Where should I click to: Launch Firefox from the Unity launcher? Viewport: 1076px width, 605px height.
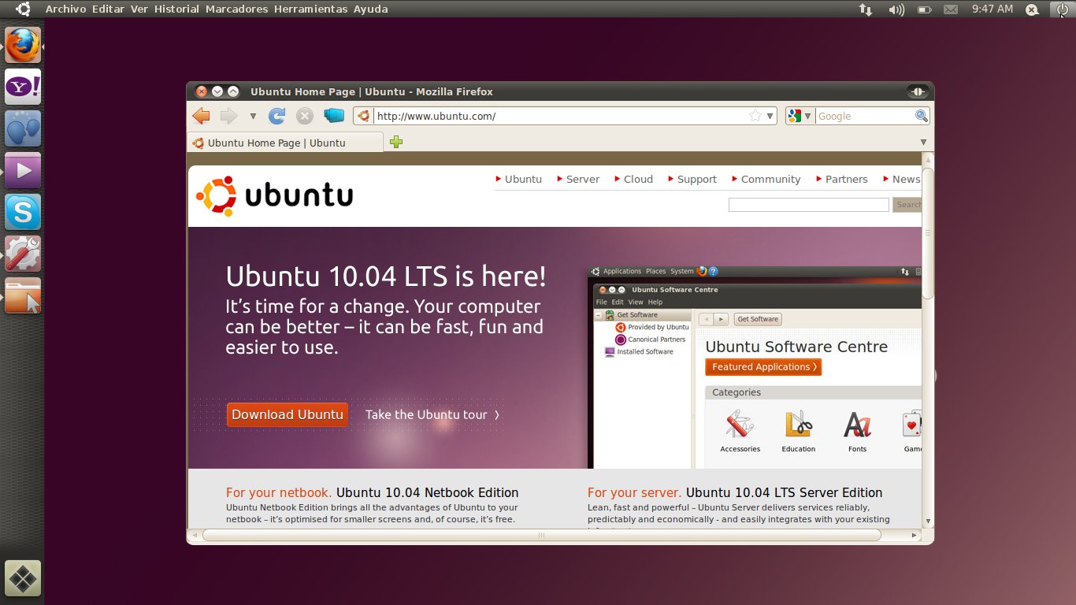click(x=23, y=45)
